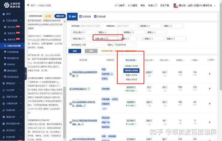Focus the 所属标签 input field
This screenshot has height=141, width=222.
126,26
